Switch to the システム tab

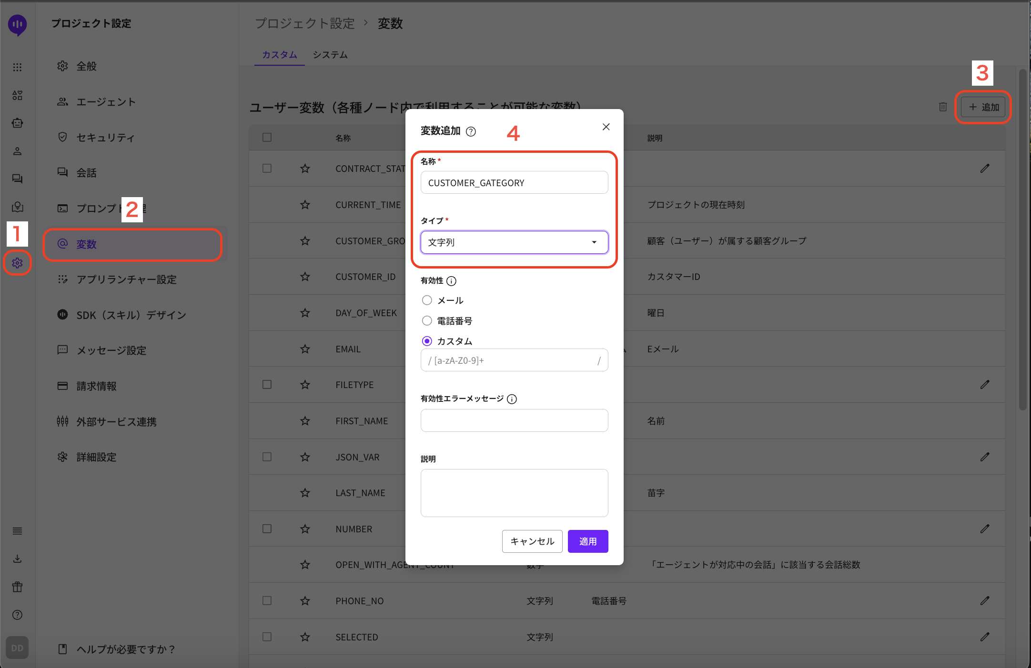tap(330, 55)
